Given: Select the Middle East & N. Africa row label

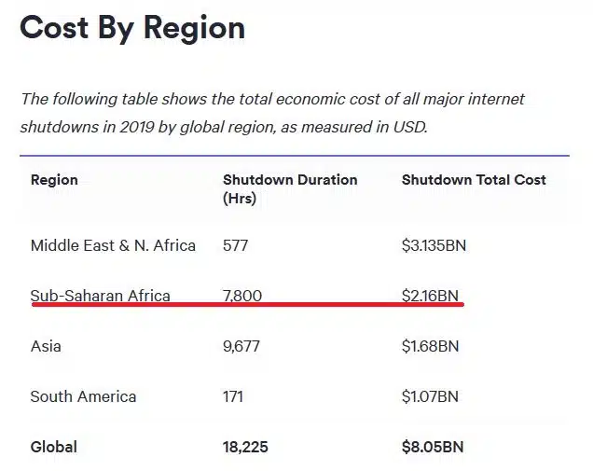Looking at the screenshot, I should coord(113,245).
